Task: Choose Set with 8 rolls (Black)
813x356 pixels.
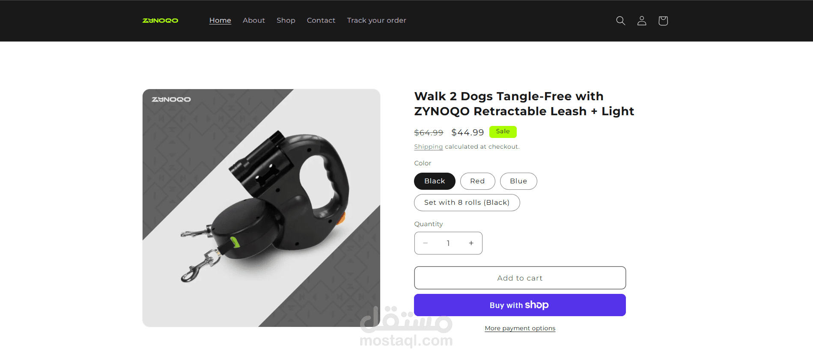Action: click(467, 203)
